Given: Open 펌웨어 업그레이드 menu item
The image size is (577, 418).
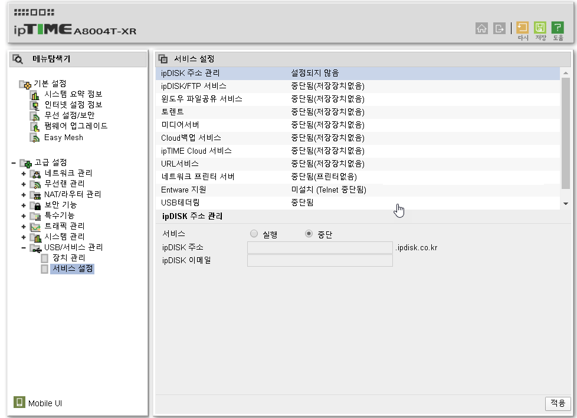Looking at the screenshot, I should point(76,126).
